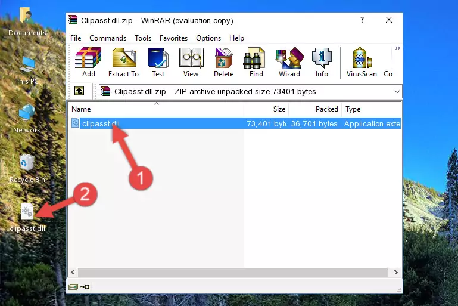
Task: Select This PC desktop icon
Action: click(27, 70)
